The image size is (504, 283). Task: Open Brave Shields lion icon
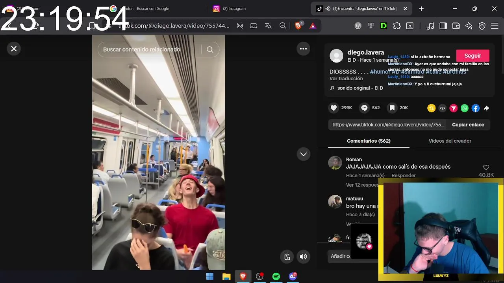(x=298, y=26)
